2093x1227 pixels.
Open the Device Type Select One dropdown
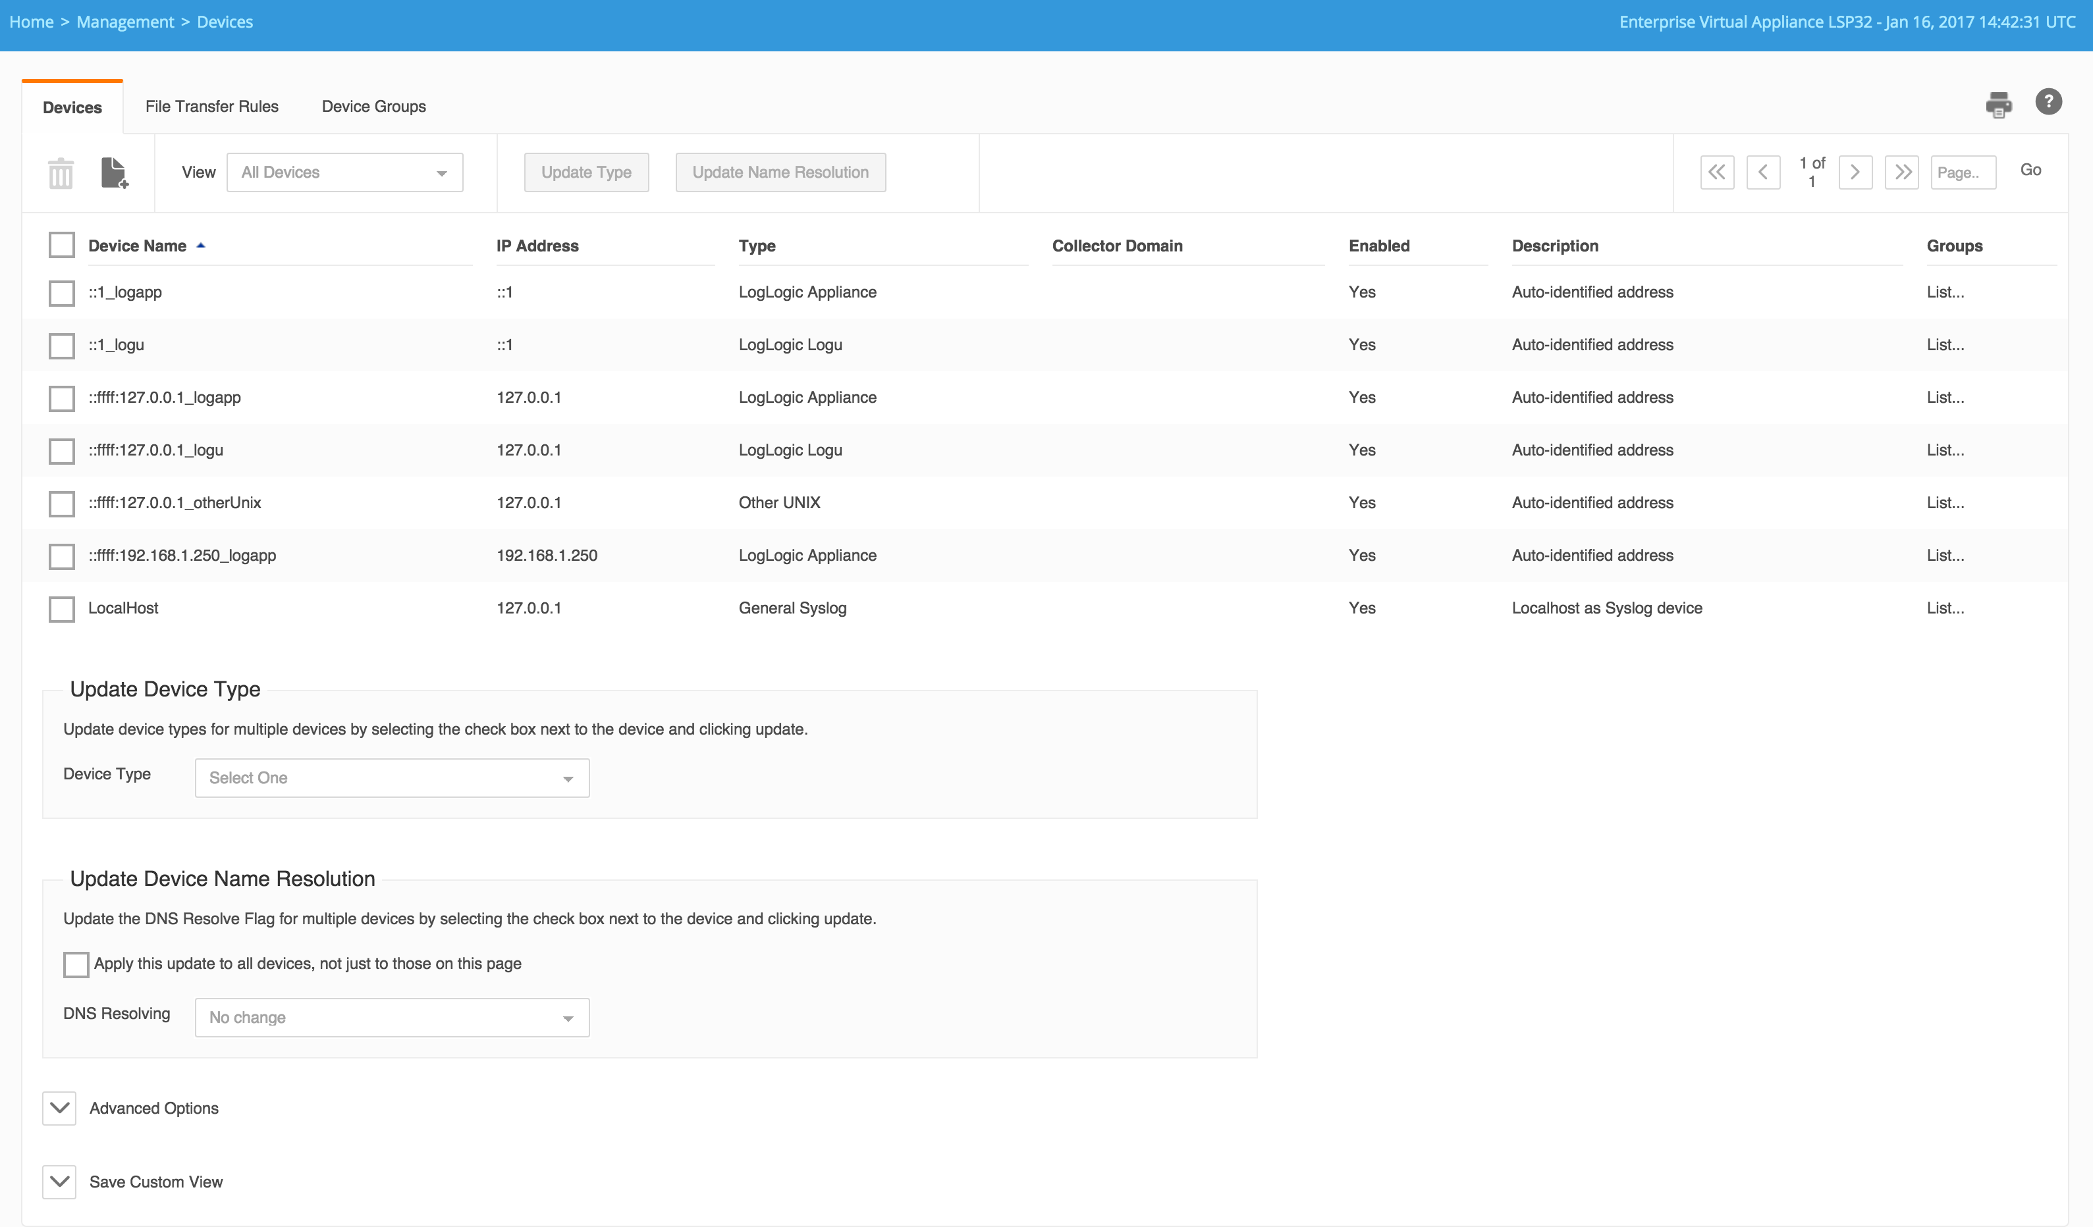pyautogui.click(x=392, y=778)
